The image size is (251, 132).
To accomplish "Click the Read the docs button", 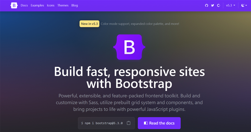I will tap(159, 123).
